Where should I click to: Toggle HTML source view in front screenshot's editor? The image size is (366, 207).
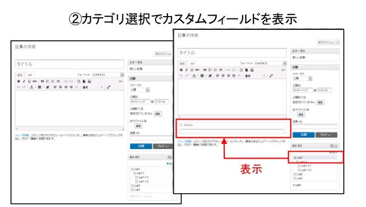pos(283,70)
